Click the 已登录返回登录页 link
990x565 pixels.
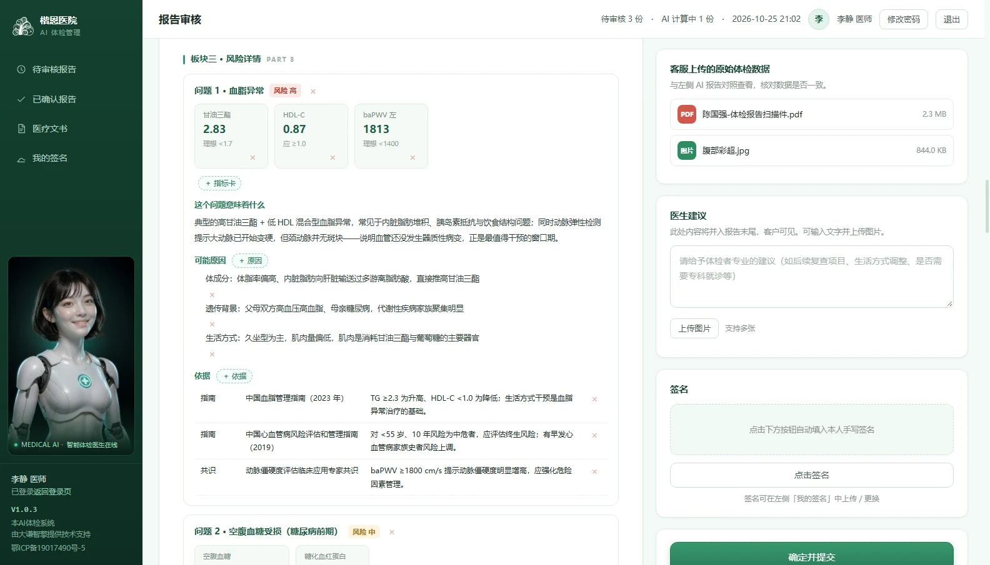click(41, 492)
